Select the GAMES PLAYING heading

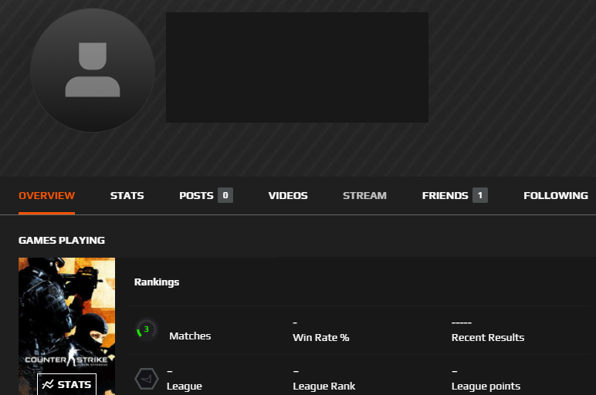[62, 241]
